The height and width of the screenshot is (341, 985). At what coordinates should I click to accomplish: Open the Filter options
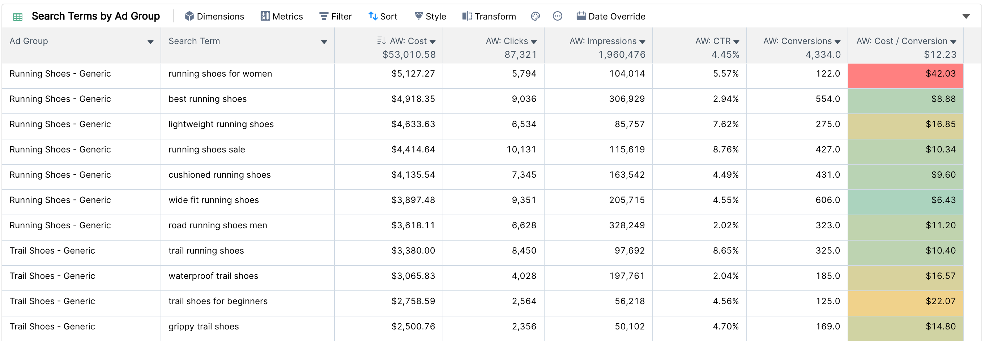pyautogui.click(x=335, y=16)
